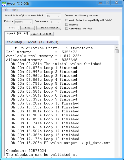Click 'The initial value finished' line

point(56,64)
